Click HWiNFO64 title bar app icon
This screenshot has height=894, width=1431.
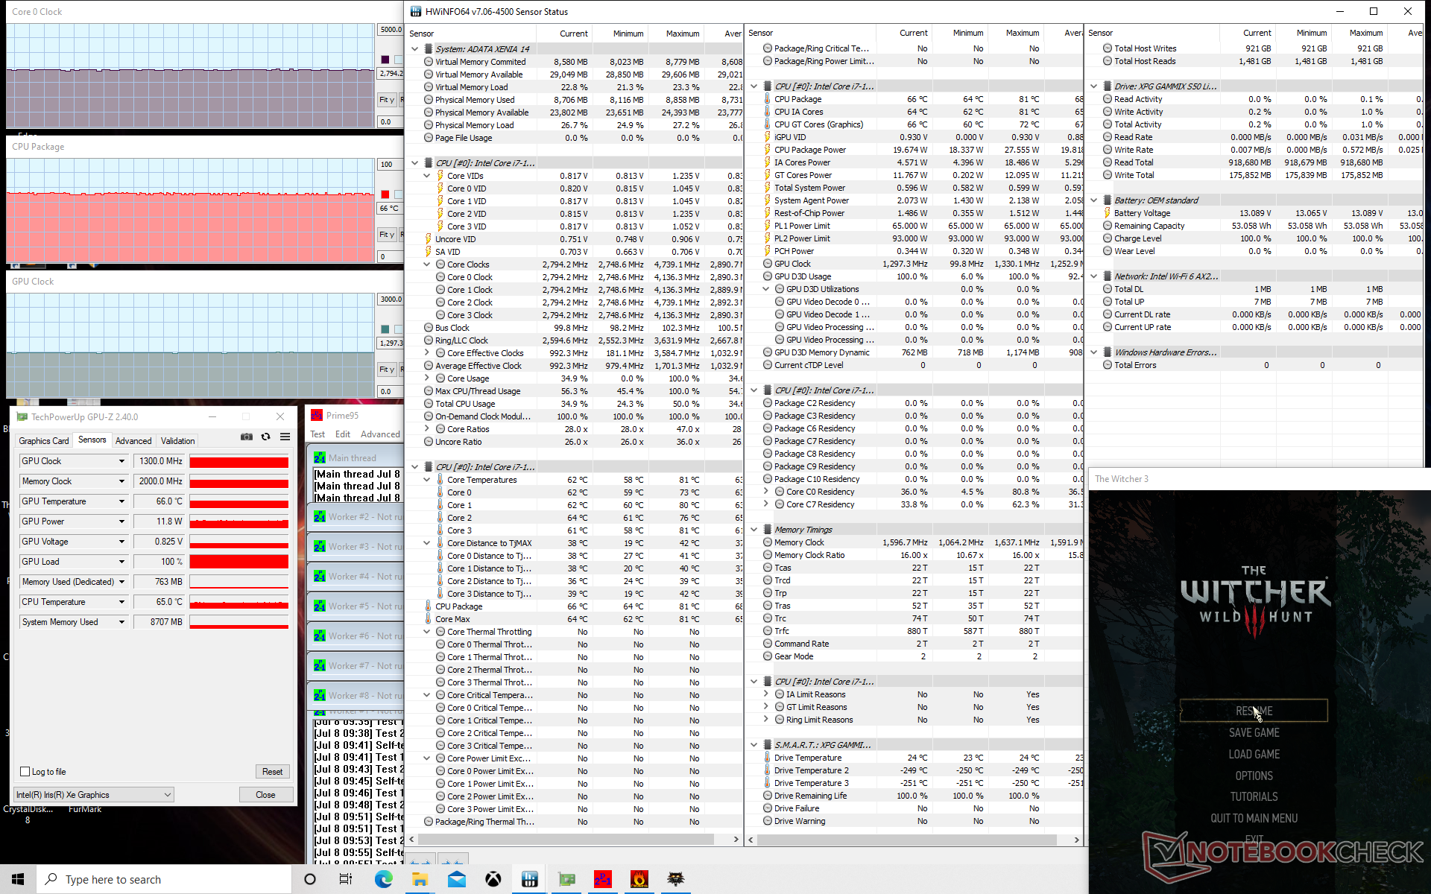pos(416,11)
